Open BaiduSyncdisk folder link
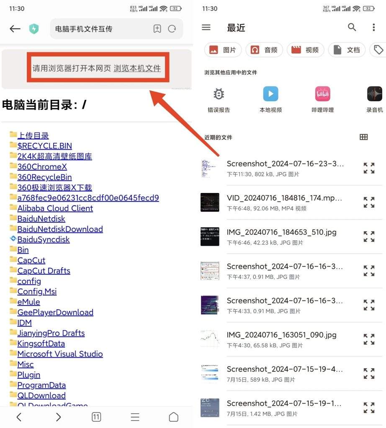Image resolution: width=386 pixels, height=428 pixels. tap(44, 239)
